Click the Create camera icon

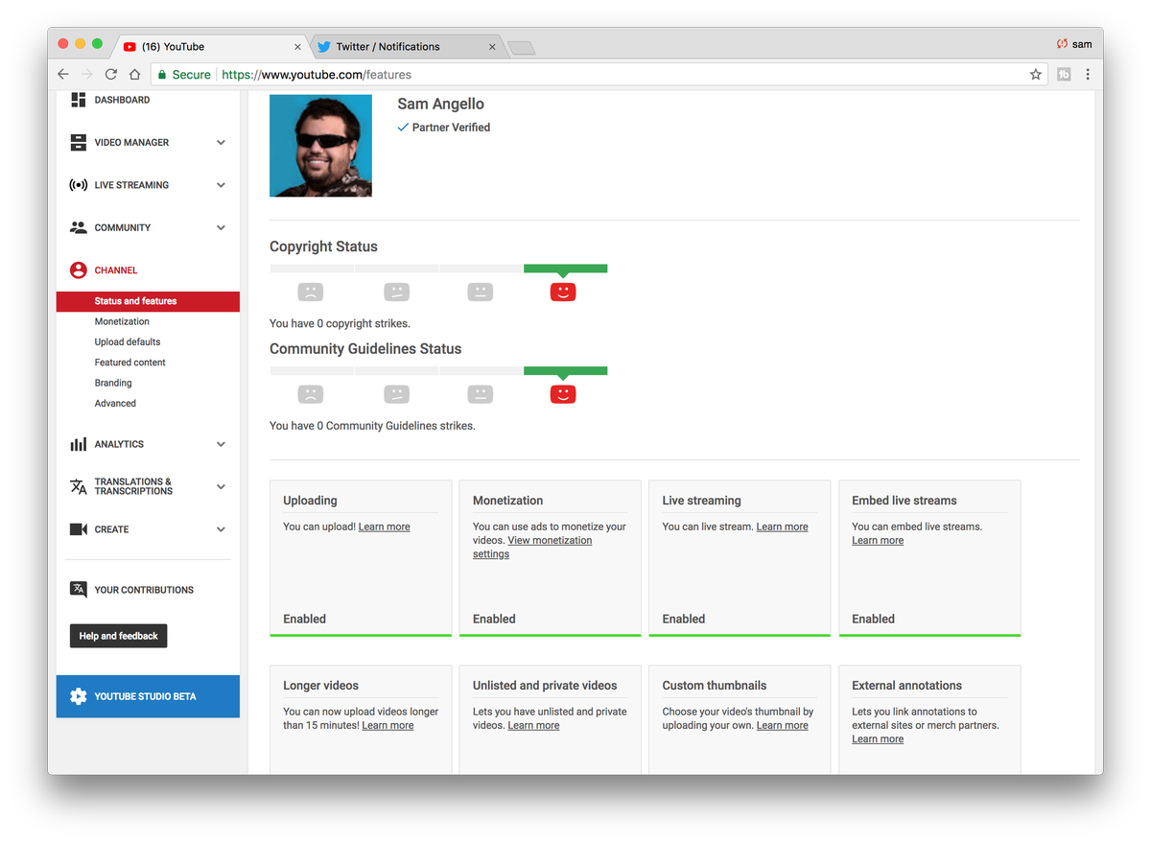coord(79,529)
